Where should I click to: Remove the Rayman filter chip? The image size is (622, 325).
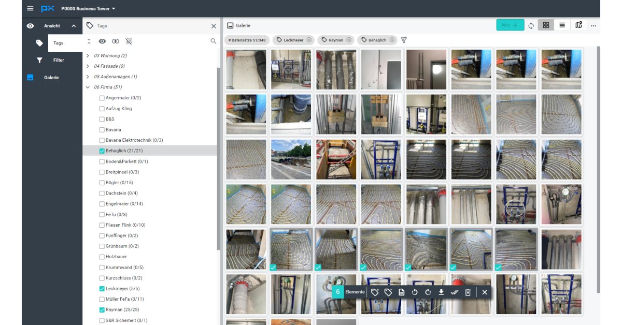pyautogui.click(x=349, y=40)
